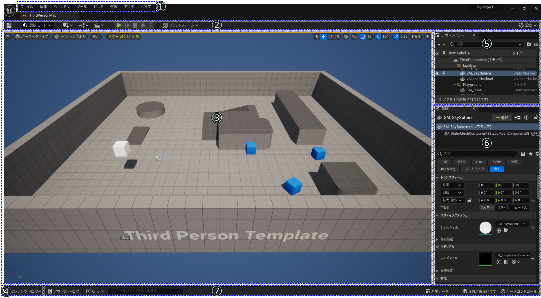Viewport: 541px width, 298px height.
Task: Click the 追加 button in the details panel
Action: (x=502, y=118)
